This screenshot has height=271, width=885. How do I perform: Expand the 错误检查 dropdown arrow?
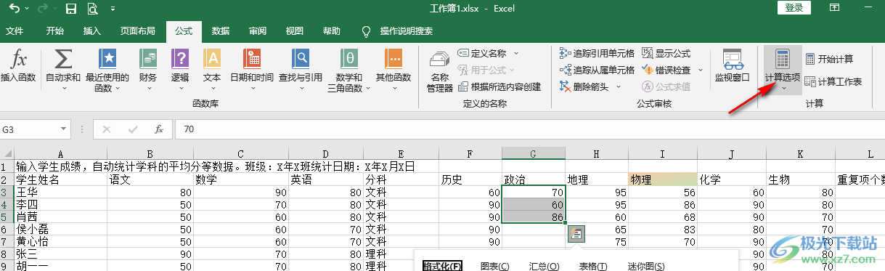[700, 70]
